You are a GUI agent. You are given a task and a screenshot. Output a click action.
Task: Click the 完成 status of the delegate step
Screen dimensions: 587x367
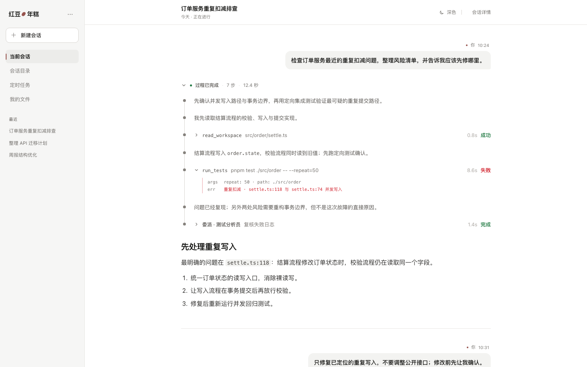(485, 225)
